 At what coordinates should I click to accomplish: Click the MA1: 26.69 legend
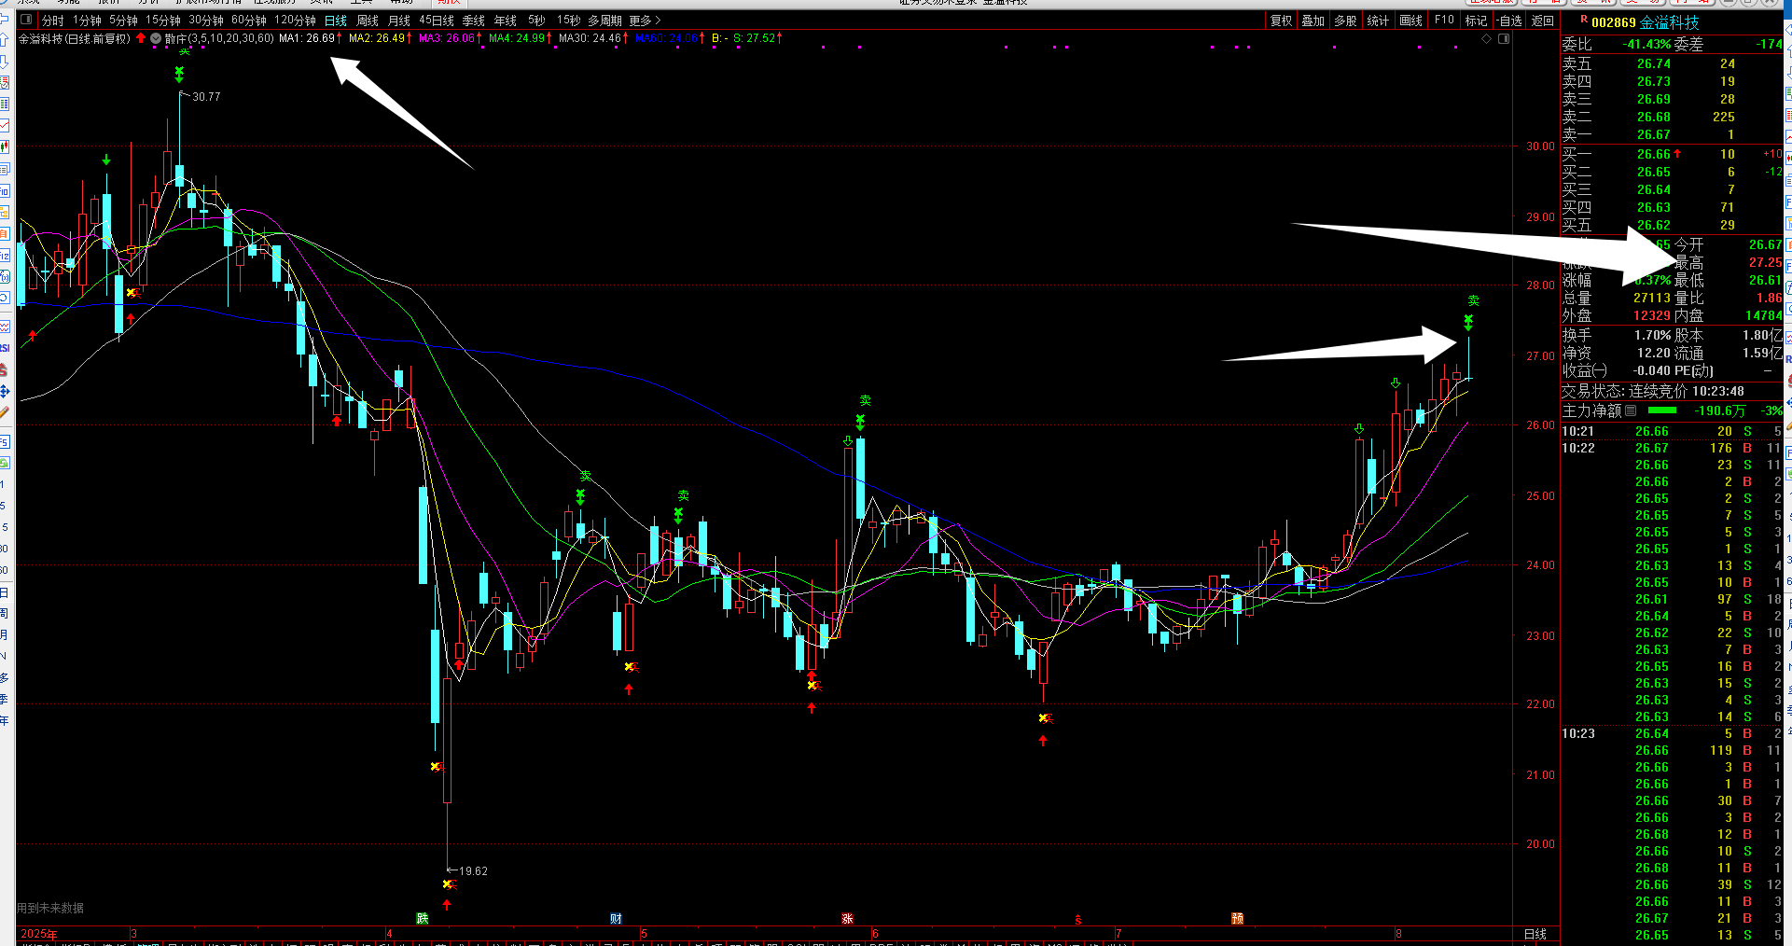click(x=307, y=38)
